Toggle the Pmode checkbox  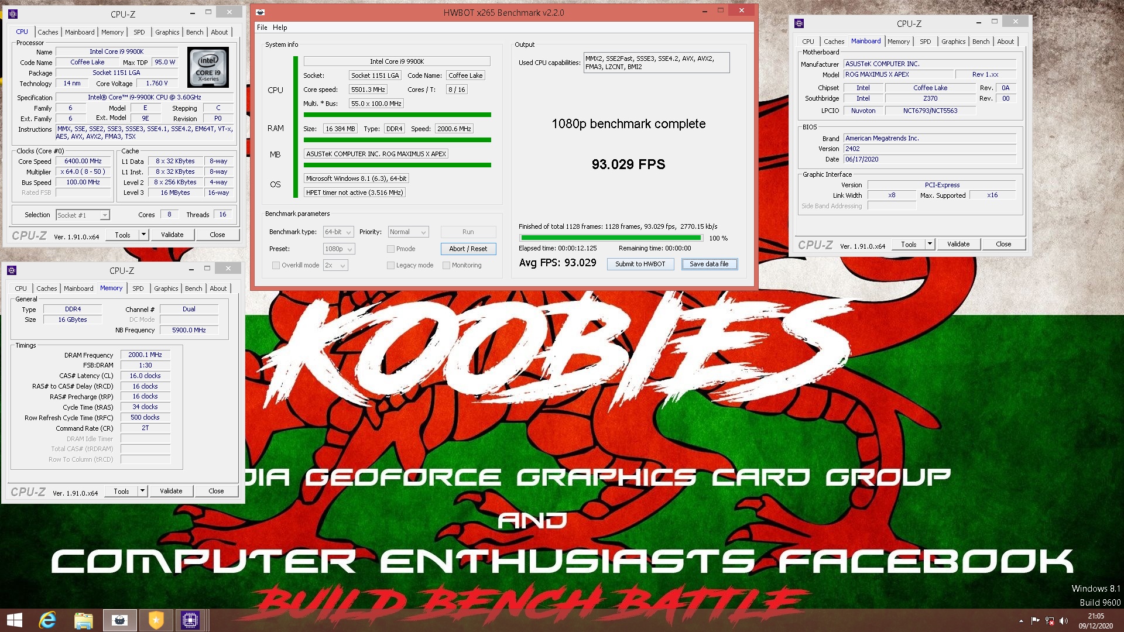pyautogui.click(x=390, y=249)
